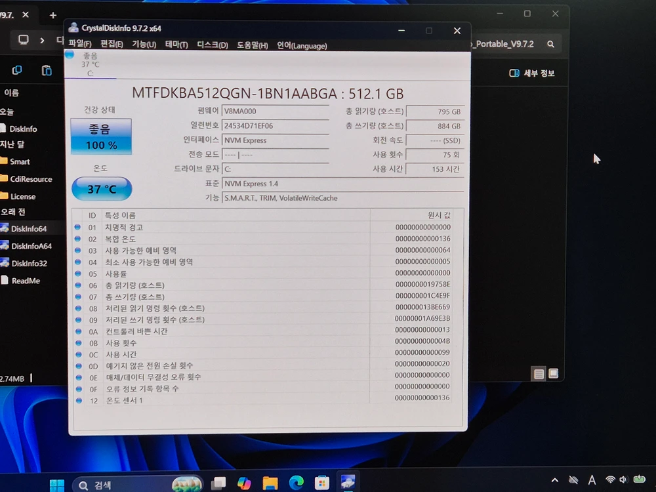Click the features field S.M.A.R.T., TRIM

[342, 198]
